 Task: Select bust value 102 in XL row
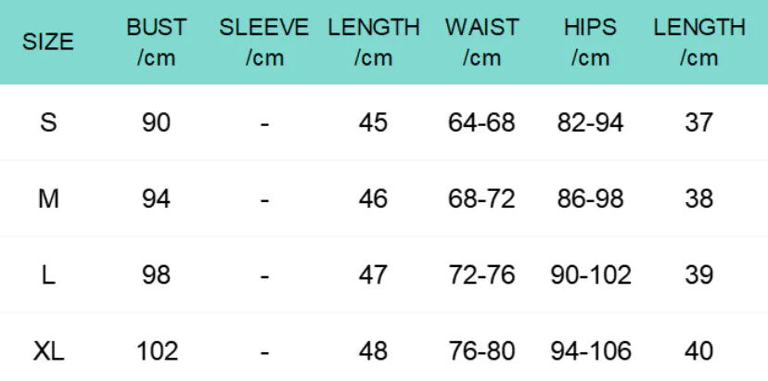pos(156,351)
